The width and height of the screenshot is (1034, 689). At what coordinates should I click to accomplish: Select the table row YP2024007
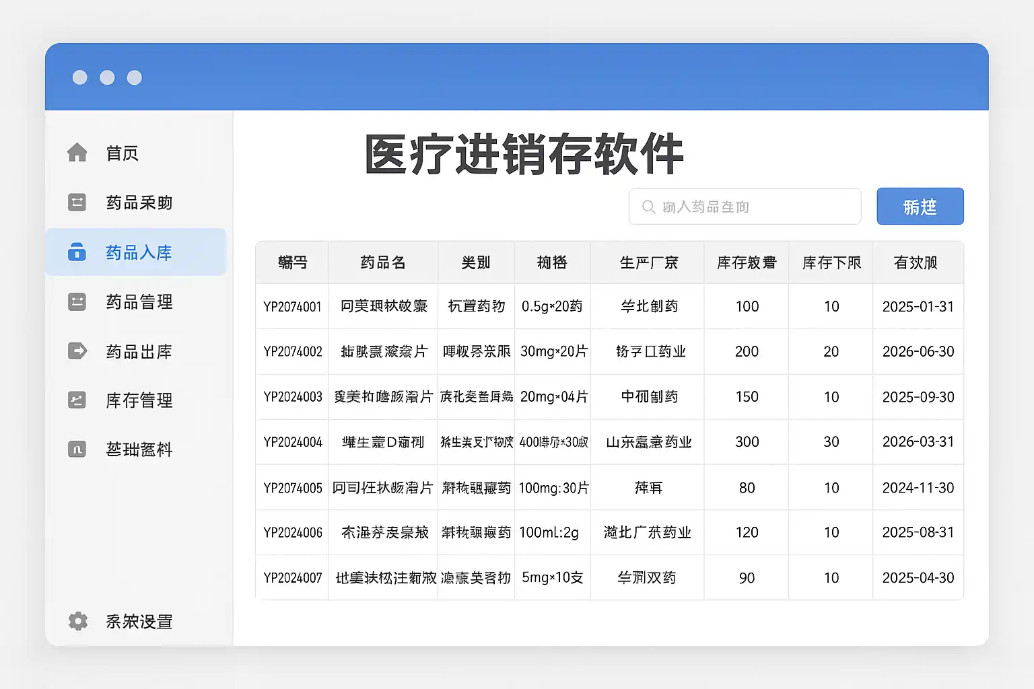[293, 578]
